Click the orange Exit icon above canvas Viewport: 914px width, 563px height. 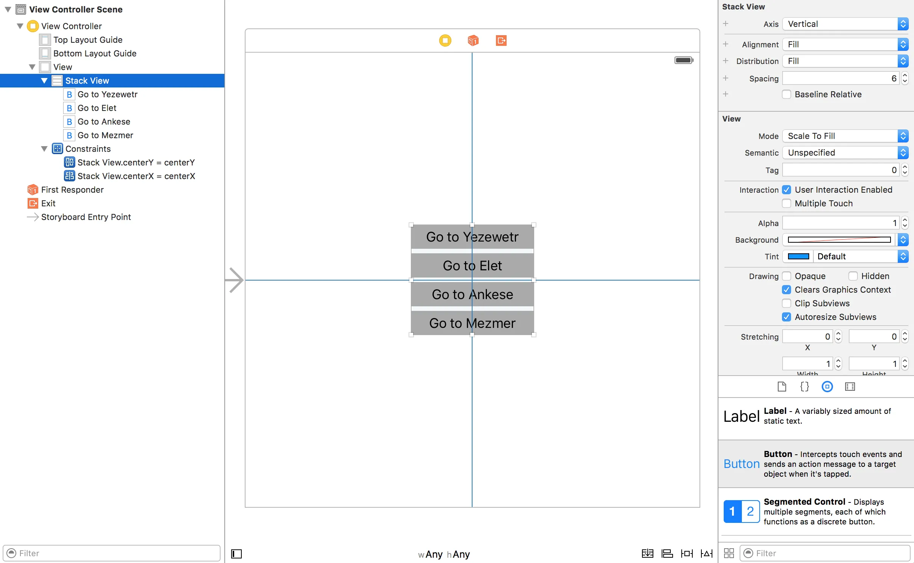(x=501, y=40)
